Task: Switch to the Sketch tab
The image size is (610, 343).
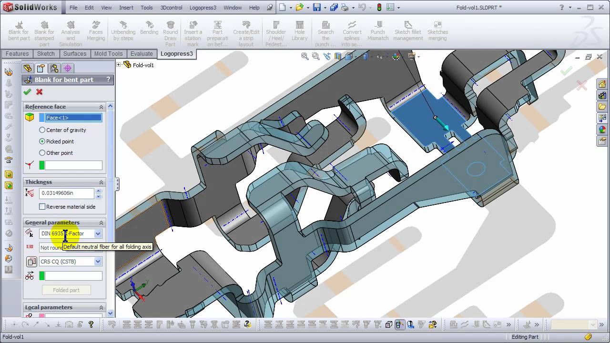Action: (x=46, y=54)
